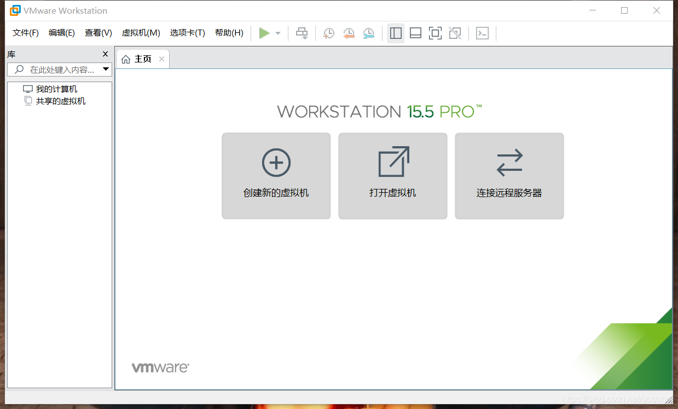Click the Revert to Snapshot icon
The width and height of the screenshot is (678, 409).
349,33
